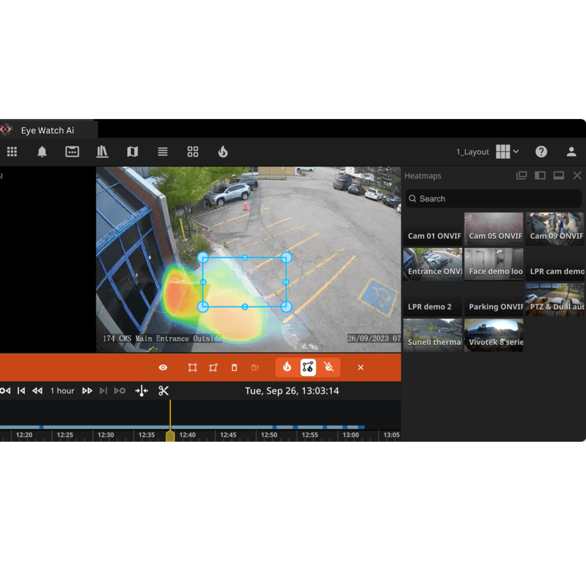Select Vivotek 8 series thumbnail
586x586 pixels.
494,335
